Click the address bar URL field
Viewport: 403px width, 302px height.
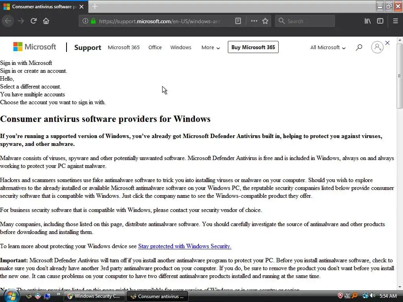tap(159, 21)
